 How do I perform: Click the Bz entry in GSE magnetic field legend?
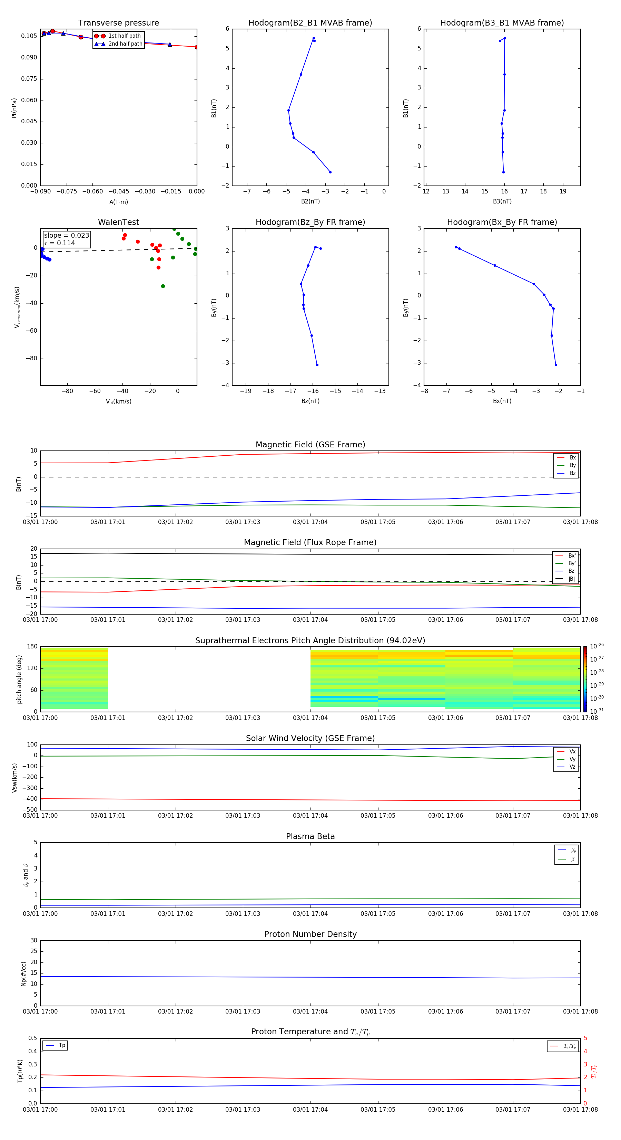[566, 473]
